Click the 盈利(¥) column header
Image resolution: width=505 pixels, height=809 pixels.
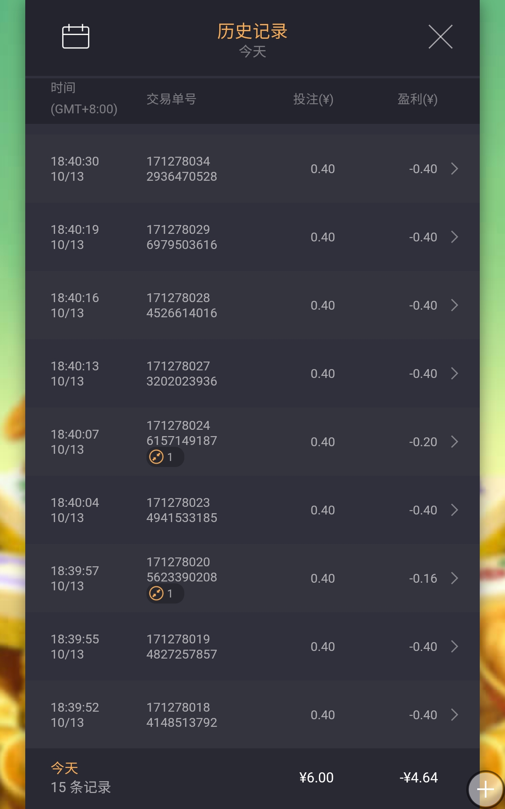(x=417, y=99)
